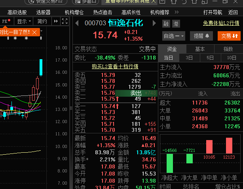Expand the 显示 display dropdown
This screenshot has height=189, width=243.
[x=24, y=21]
